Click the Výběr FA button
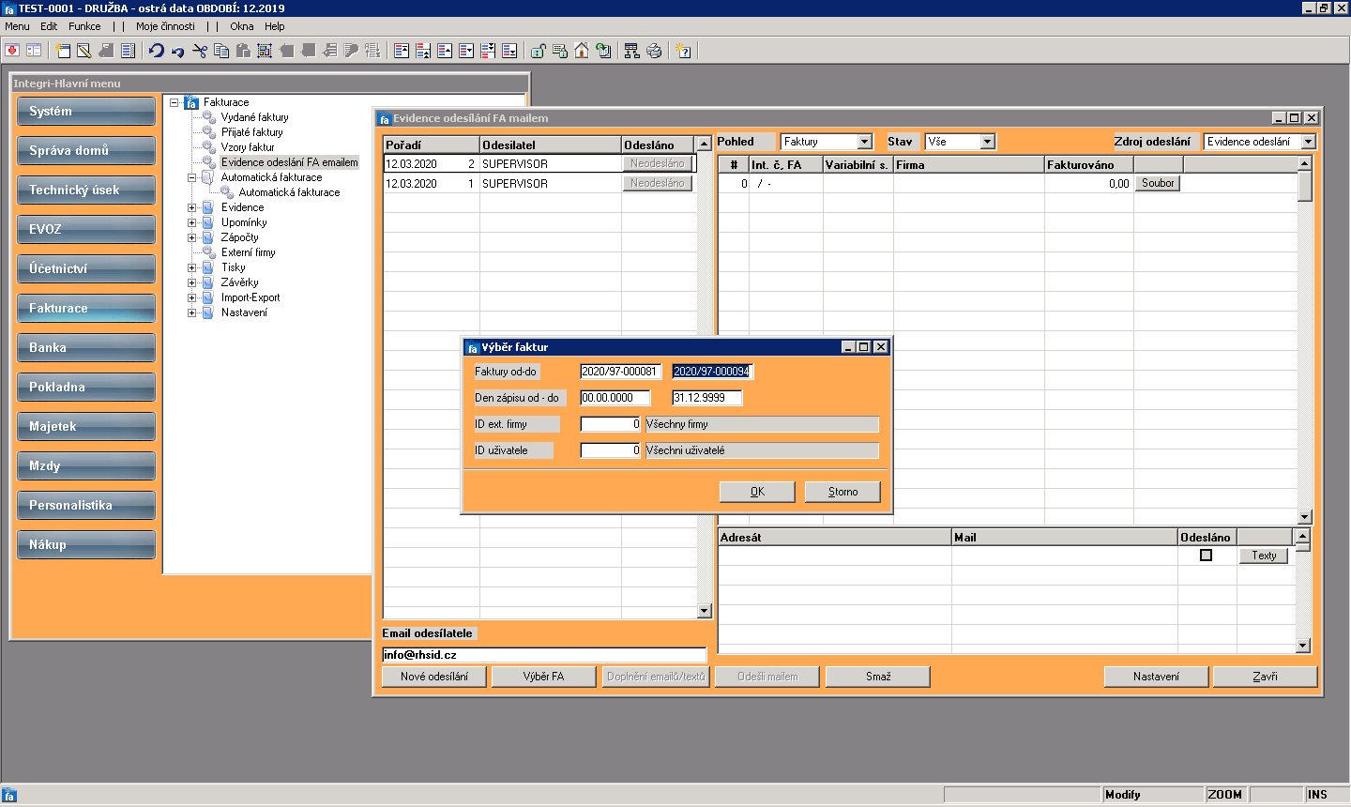Screen dimensions: 1351x807 pyautogui.click(x=544, y=677)
